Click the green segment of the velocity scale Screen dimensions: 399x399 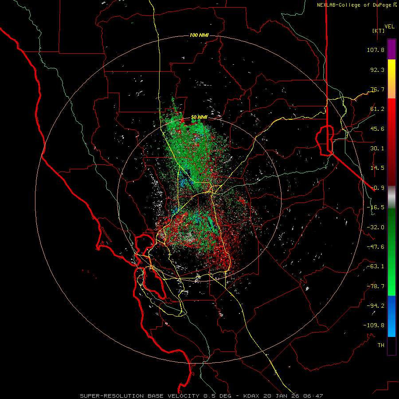pos(391,252)
